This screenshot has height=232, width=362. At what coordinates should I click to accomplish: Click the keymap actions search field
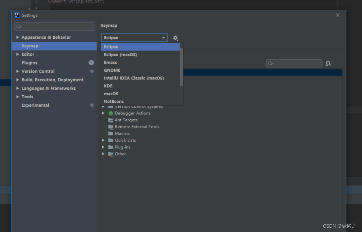pyautogui.click(x=294, y=63)
